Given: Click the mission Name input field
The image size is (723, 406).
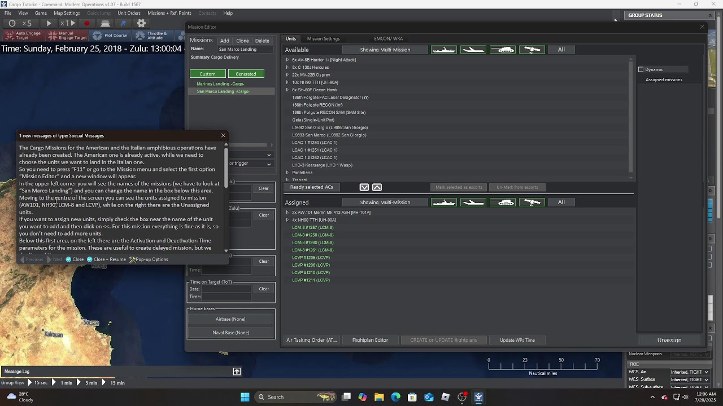Looking at the screenshot, I should [x=246, y=49].
